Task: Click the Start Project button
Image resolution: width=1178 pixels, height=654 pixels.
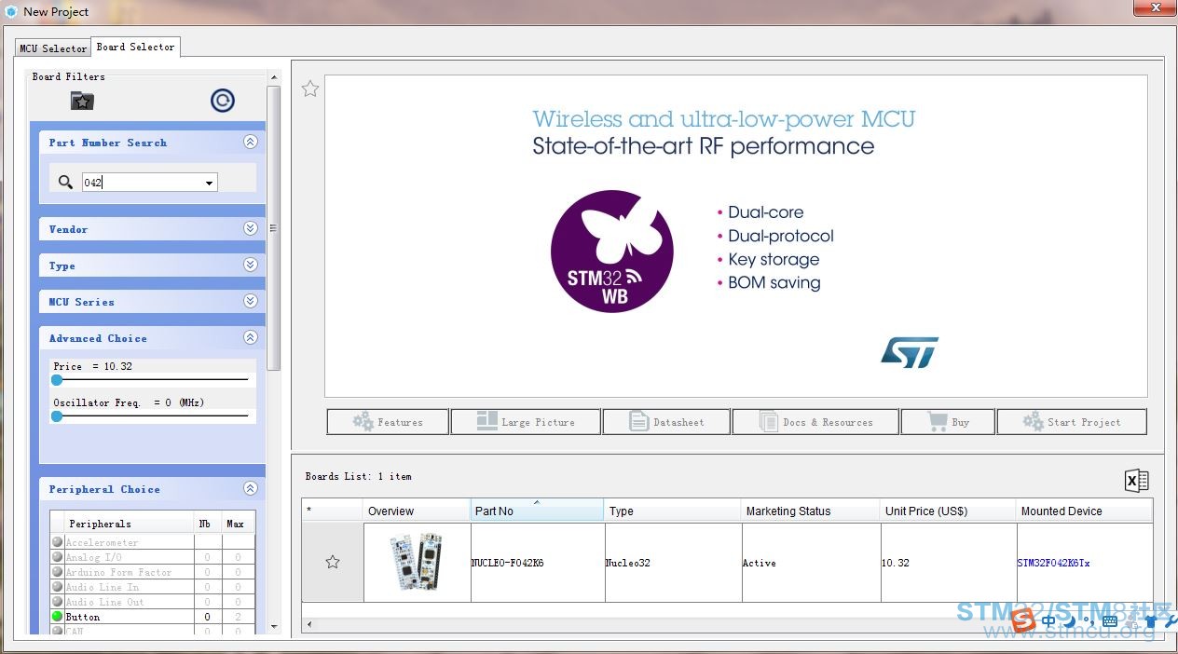Action: 1072,422
